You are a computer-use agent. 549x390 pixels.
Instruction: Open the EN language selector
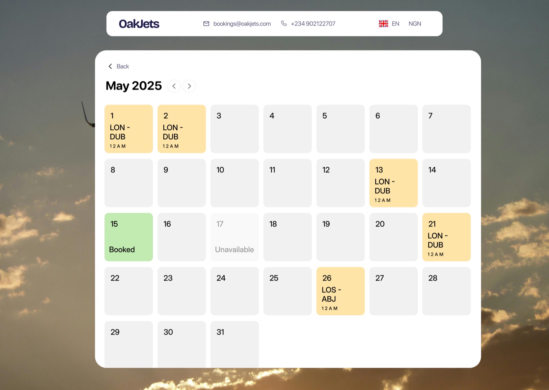[x=395, y=24]
